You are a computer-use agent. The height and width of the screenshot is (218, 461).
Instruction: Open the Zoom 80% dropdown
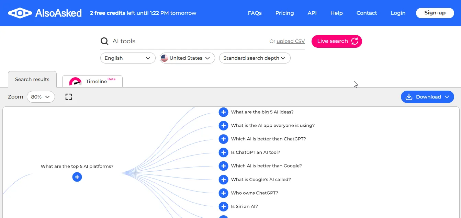tap(41, 97)
